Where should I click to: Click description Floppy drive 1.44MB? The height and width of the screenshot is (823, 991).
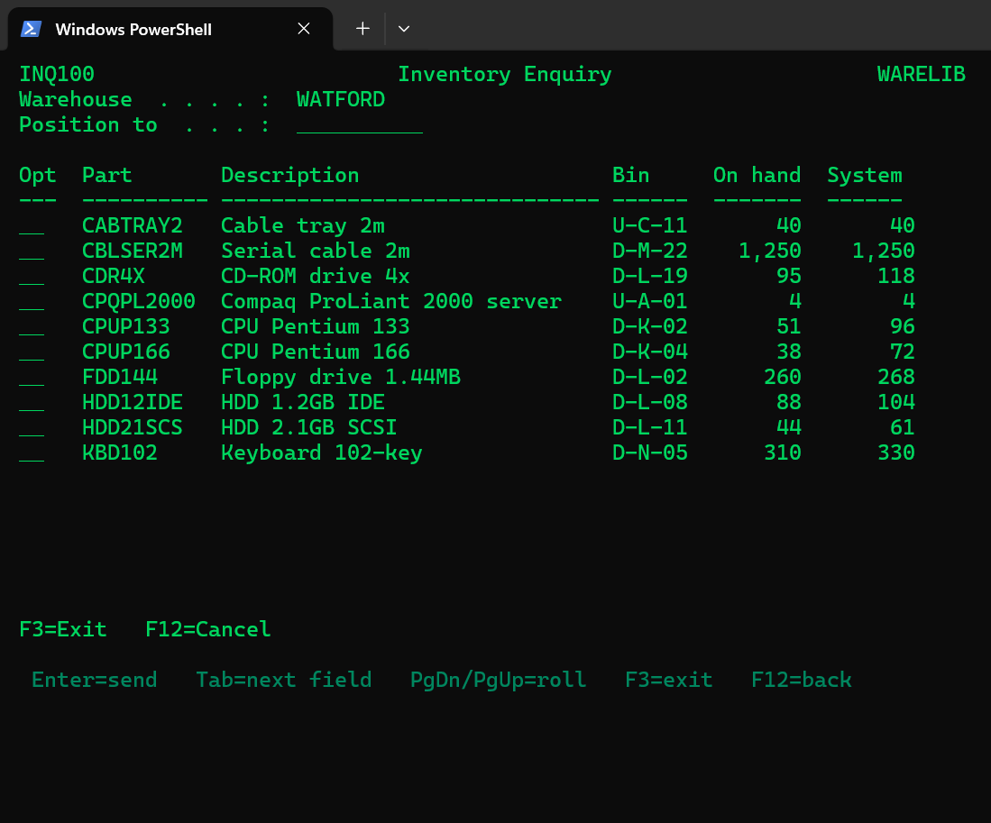point(341,378)
